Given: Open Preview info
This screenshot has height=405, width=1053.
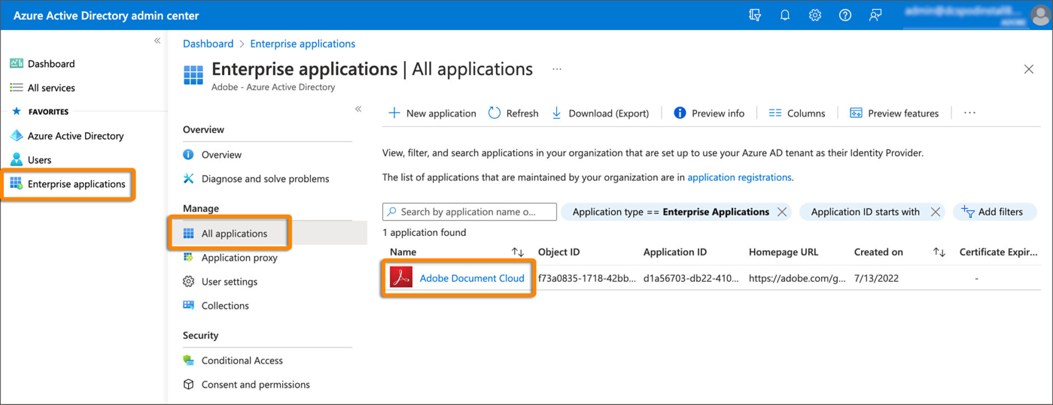Looking at the screenshot, I should [x=709, y=113].
